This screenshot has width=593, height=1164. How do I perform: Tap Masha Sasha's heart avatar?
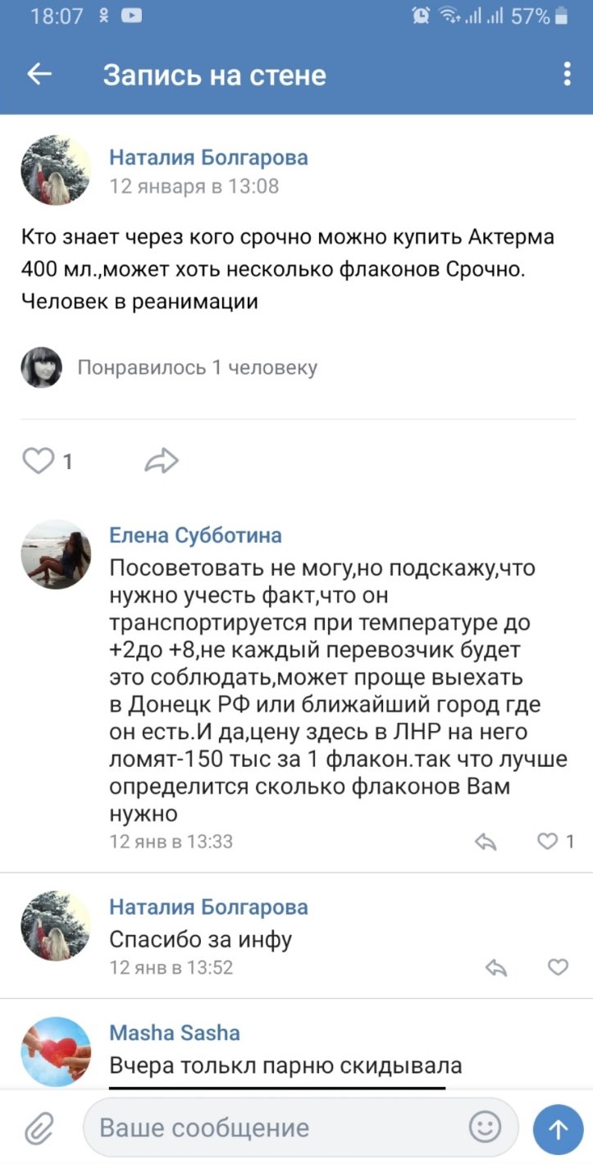56,1051
